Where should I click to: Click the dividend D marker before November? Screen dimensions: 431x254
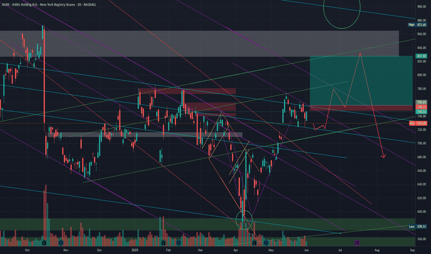61,243
